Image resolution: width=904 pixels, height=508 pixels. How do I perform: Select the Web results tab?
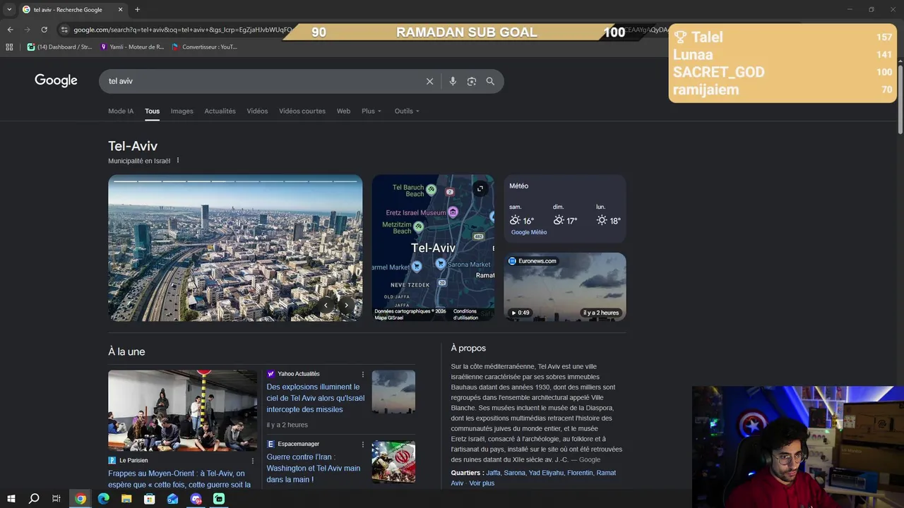(x=343, y=111)
